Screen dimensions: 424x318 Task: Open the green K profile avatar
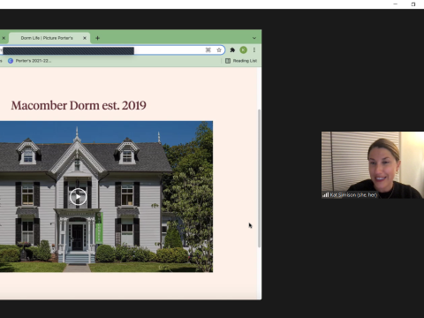243,50
